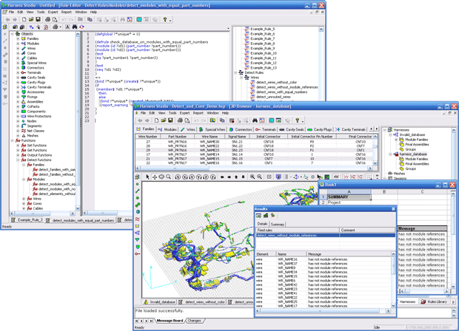
Task: Switch to Connectors tab in 3D Browser
Action: point(241,129)
